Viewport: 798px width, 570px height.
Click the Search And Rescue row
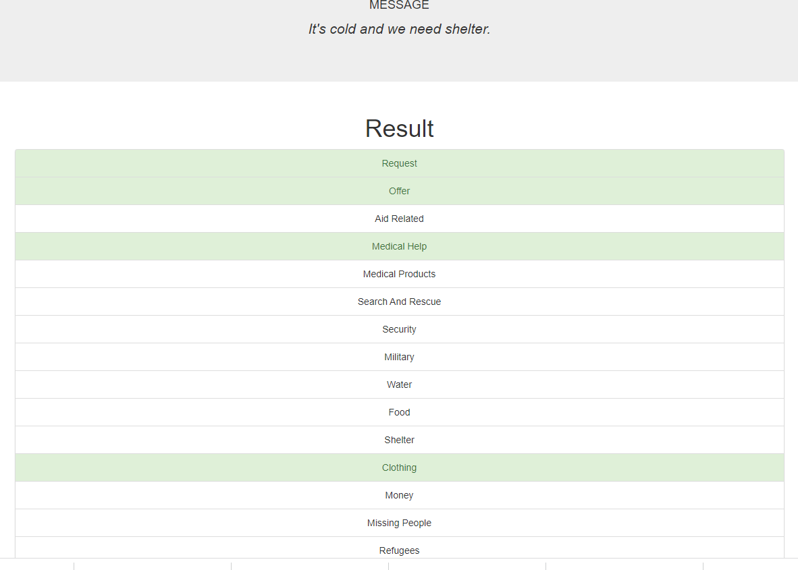399,302
